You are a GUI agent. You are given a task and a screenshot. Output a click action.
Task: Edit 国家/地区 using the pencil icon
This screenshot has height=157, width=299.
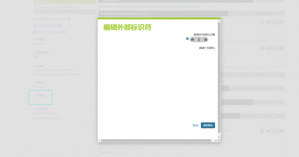coord(35,52)
